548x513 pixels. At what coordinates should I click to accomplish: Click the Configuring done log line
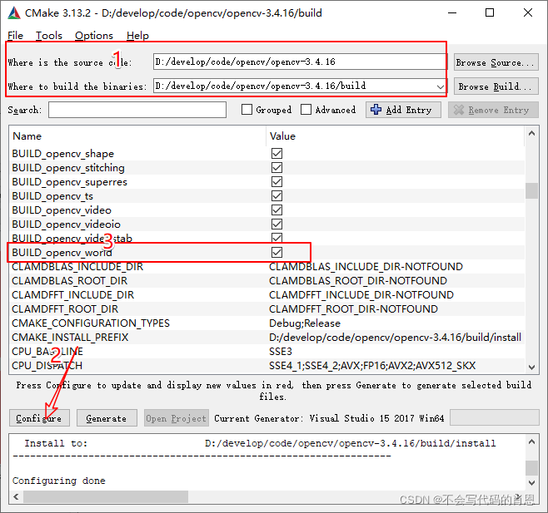(x=58, y=481)
